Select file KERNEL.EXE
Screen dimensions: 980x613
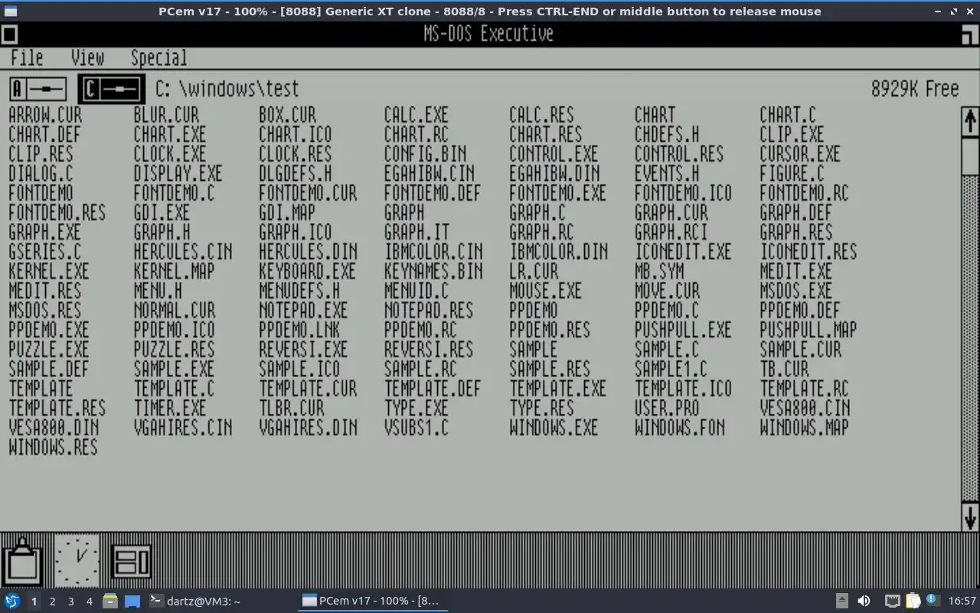coord(49,271)
